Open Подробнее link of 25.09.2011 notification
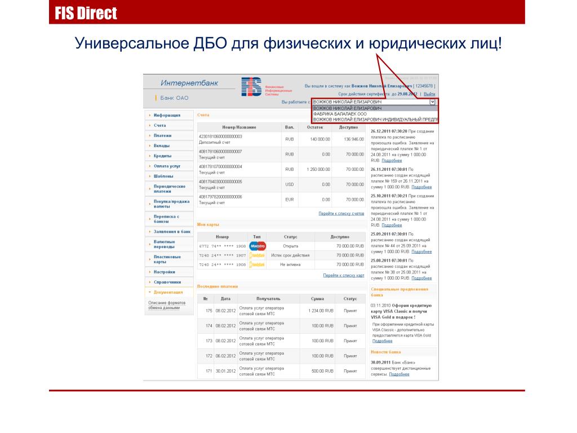Viewport: 577px width, 433px height. [421, 252]
